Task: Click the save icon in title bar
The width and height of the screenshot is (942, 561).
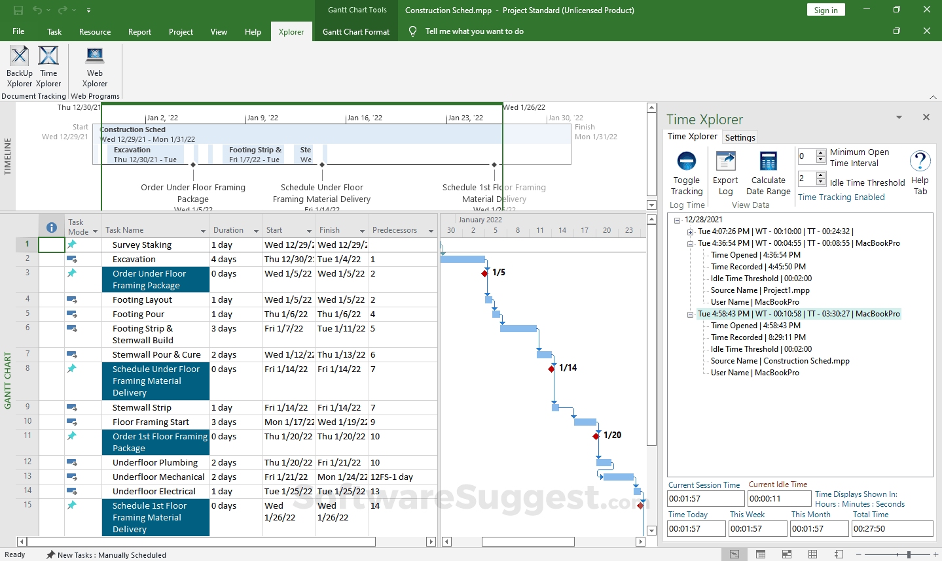Action: click(18, 10)
